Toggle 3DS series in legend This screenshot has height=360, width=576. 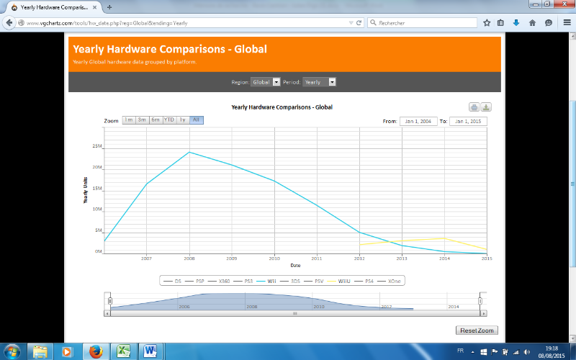pos(290,281)
